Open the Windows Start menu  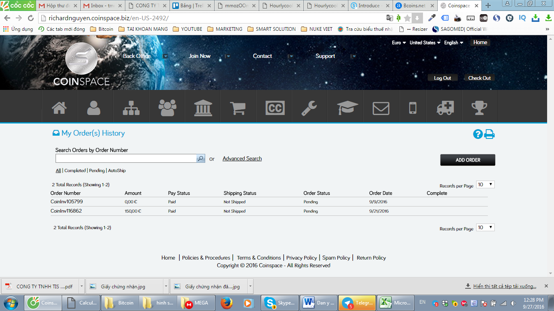[11, 302]
